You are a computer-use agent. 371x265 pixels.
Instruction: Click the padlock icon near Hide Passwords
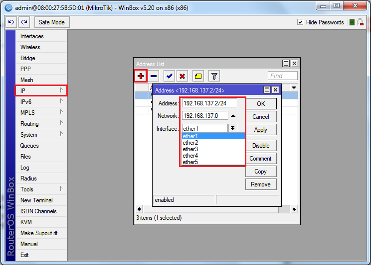360,22
